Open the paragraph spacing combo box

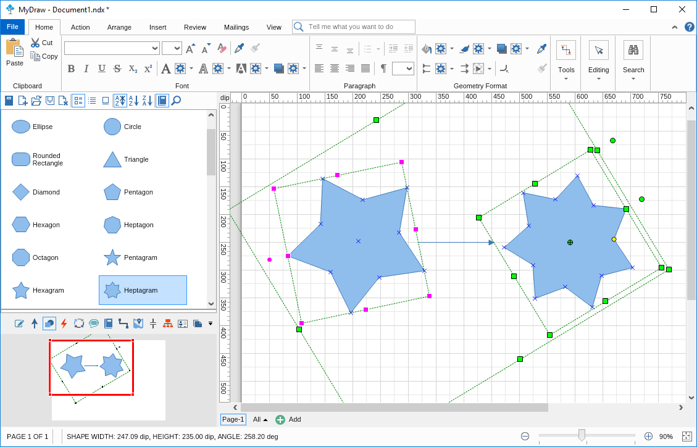403,69
